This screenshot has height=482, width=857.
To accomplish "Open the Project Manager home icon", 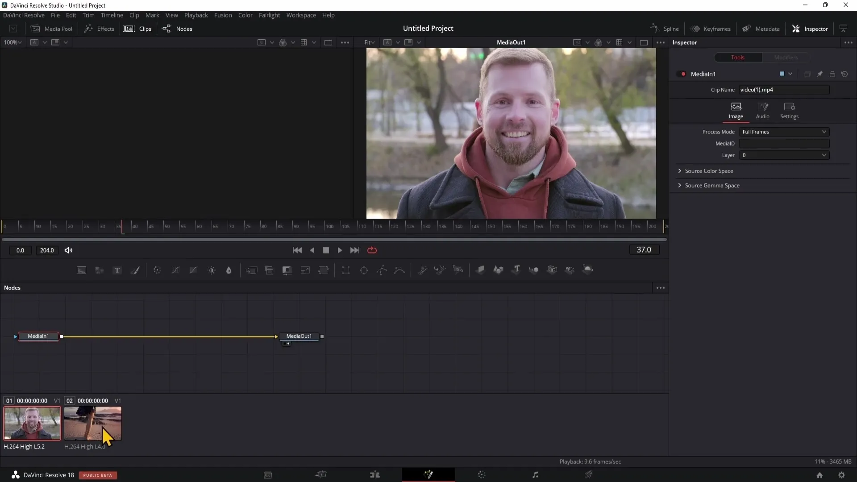I will click(x=820, y=475).
